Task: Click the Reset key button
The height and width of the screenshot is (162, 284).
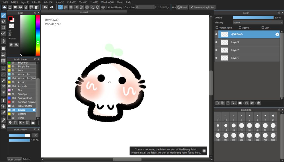Action: point(182,7)
